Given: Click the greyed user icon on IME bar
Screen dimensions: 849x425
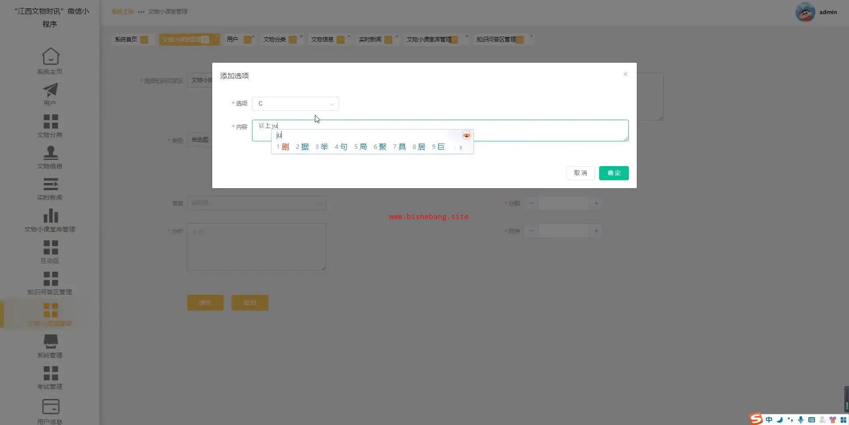Looking at the screenshot, I should [822, 420].
